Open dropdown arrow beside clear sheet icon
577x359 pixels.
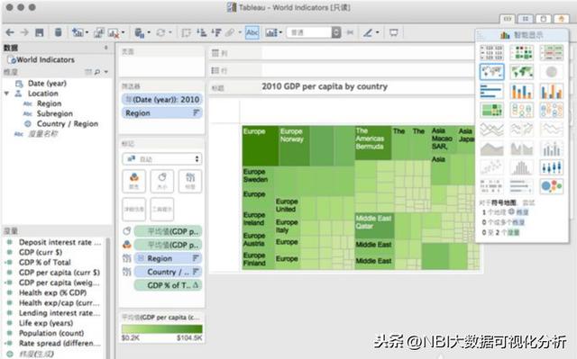coord(123,32)
